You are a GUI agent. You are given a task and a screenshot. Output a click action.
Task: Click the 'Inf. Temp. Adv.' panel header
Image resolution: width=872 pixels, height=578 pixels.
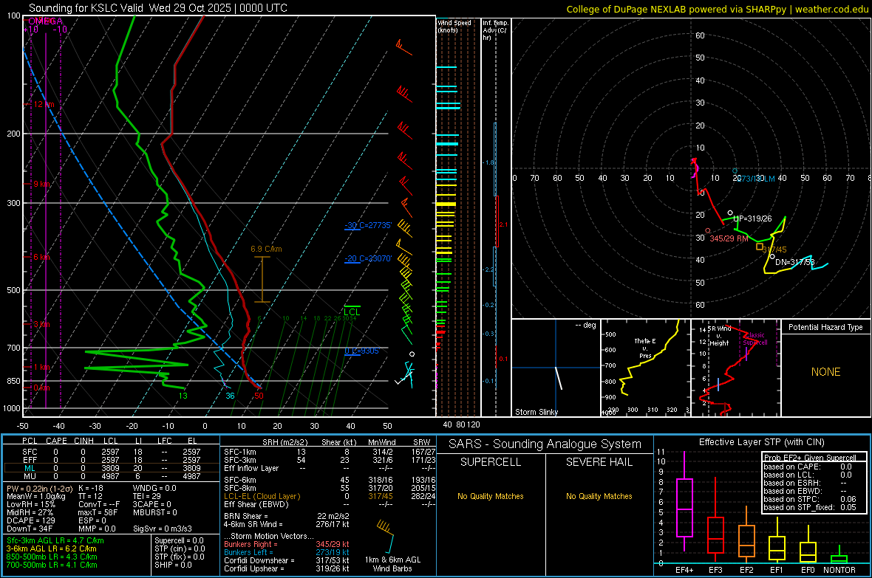[494, 30]
